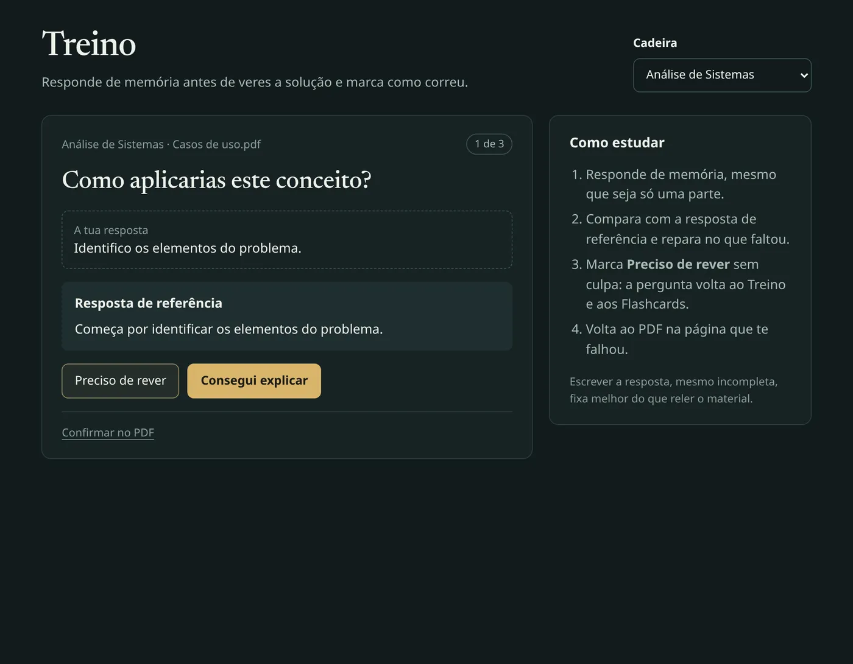Click the Treino page heading
Viewport: 853px width, 664px height.
pos(89,44)
